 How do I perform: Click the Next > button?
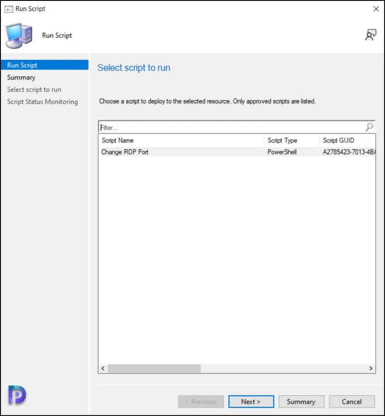tap(251, 401)
